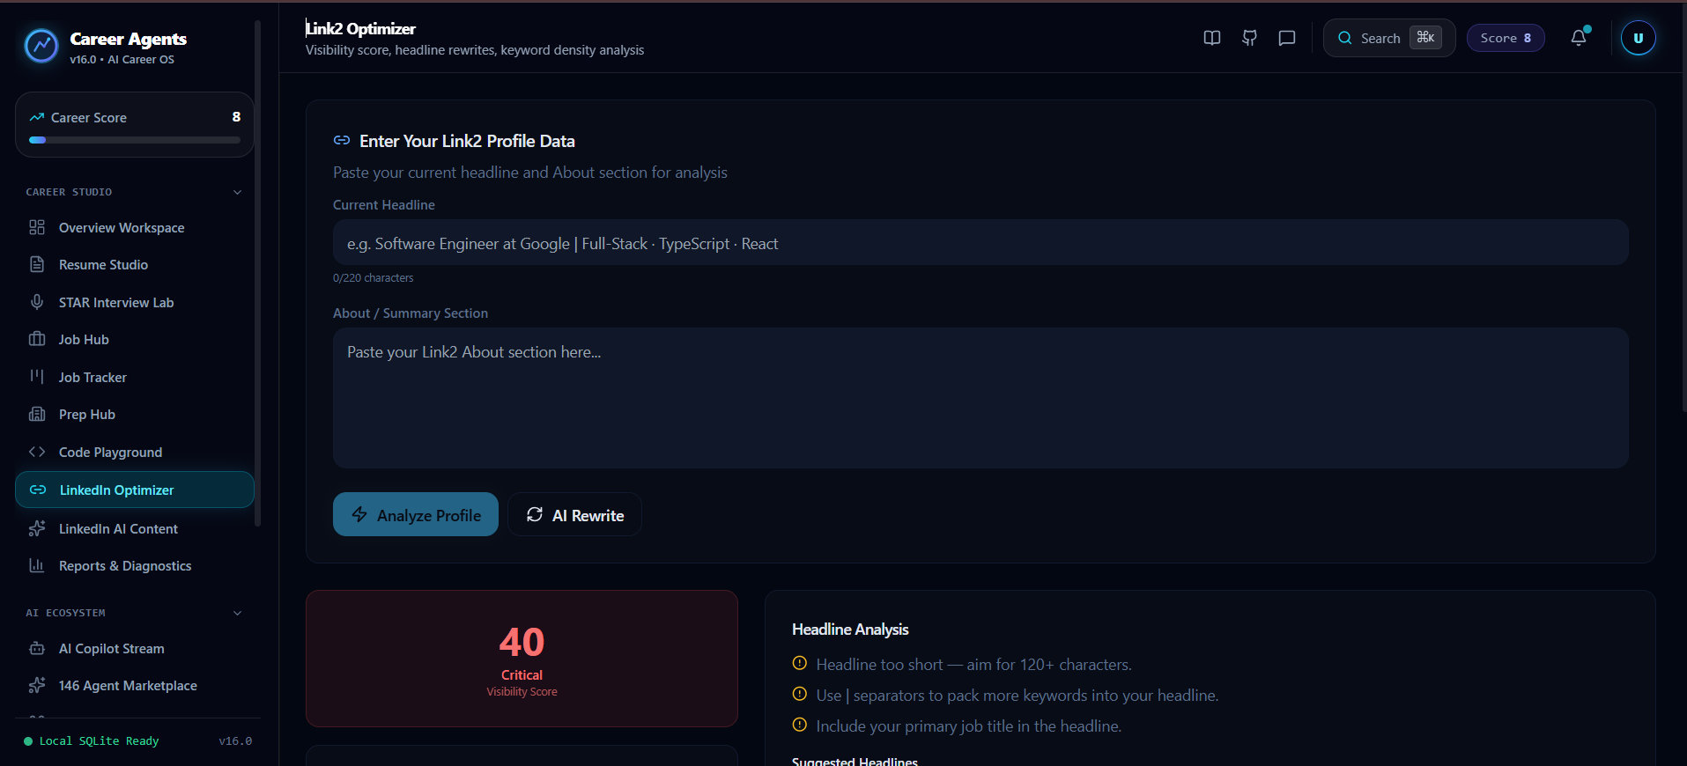This screenshot has width=1687, height=766.
Task: Click the Code Playground brackets icon
Action: pyautogui.click(x=37, y=452)
